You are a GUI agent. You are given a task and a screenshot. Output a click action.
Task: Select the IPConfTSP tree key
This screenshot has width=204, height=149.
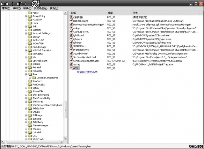coord(38,43)
